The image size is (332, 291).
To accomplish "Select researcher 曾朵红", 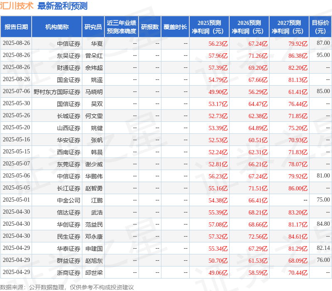I will click(94, 56).
